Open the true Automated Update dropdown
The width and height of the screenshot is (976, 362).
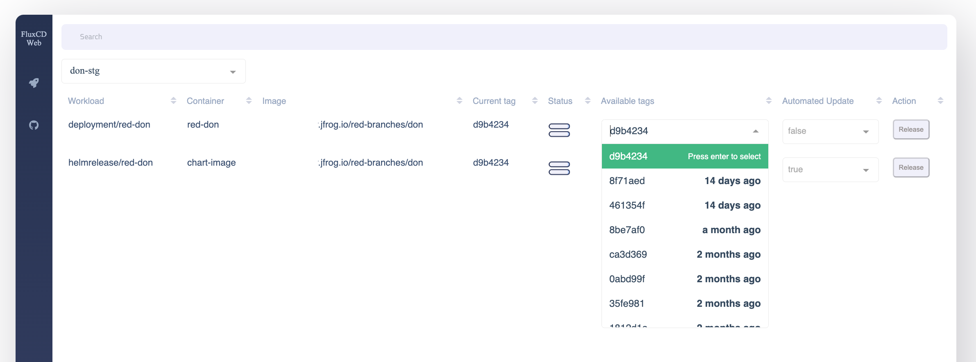point(831,170)
